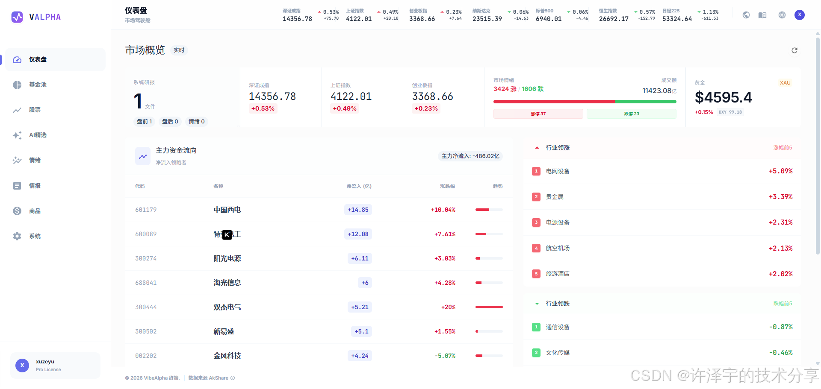The height and width of the screenshot is (389, 821).
Task: Click the 商品 dollar icon in sidebar
Action: click(x=17, y=211)
